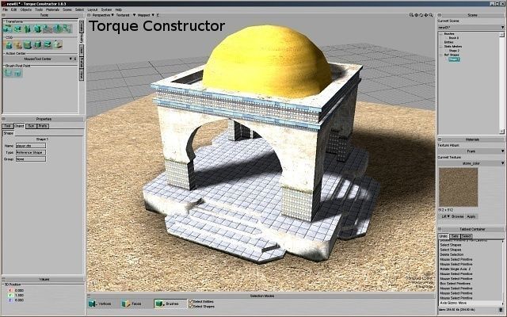Click the third CSG operation icon
Screen dimensions: 507x317
click(28, 44)
